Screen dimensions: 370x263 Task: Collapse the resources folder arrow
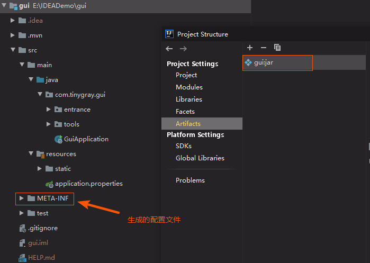pos(31,153)
